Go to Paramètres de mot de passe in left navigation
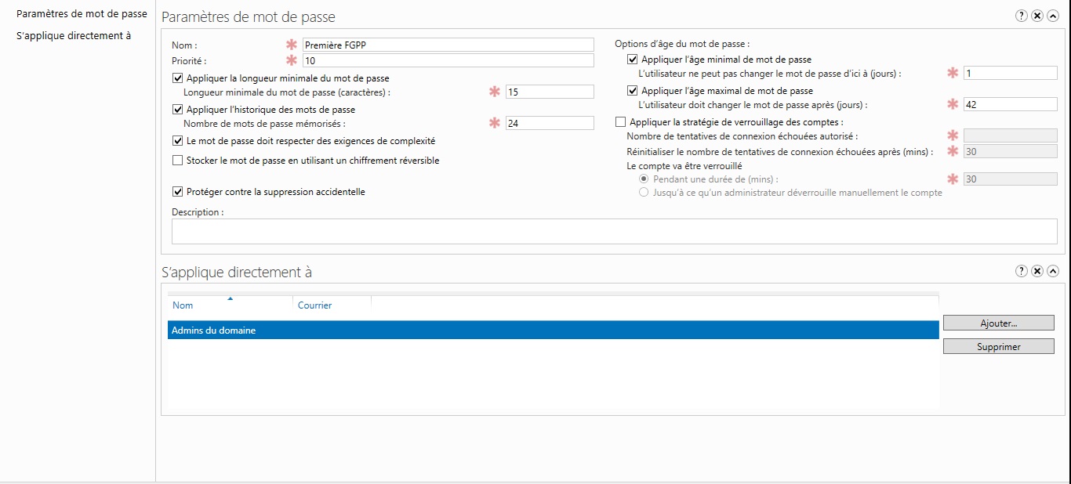 82,14
